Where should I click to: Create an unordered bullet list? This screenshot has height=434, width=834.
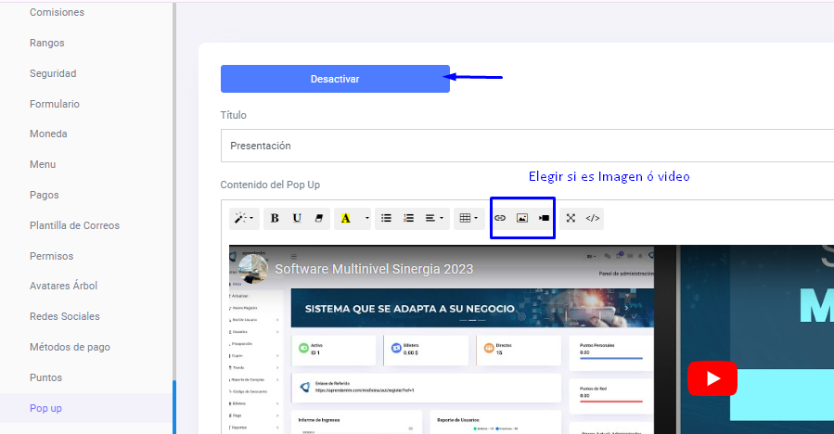click(x=387, y=219)
